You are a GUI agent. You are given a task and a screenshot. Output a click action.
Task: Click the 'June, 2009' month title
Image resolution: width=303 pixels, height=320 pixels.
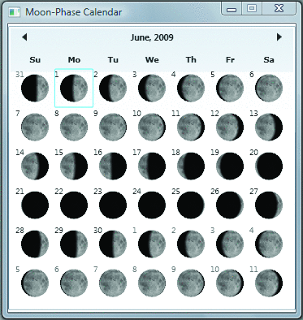[x=152, y=37]
